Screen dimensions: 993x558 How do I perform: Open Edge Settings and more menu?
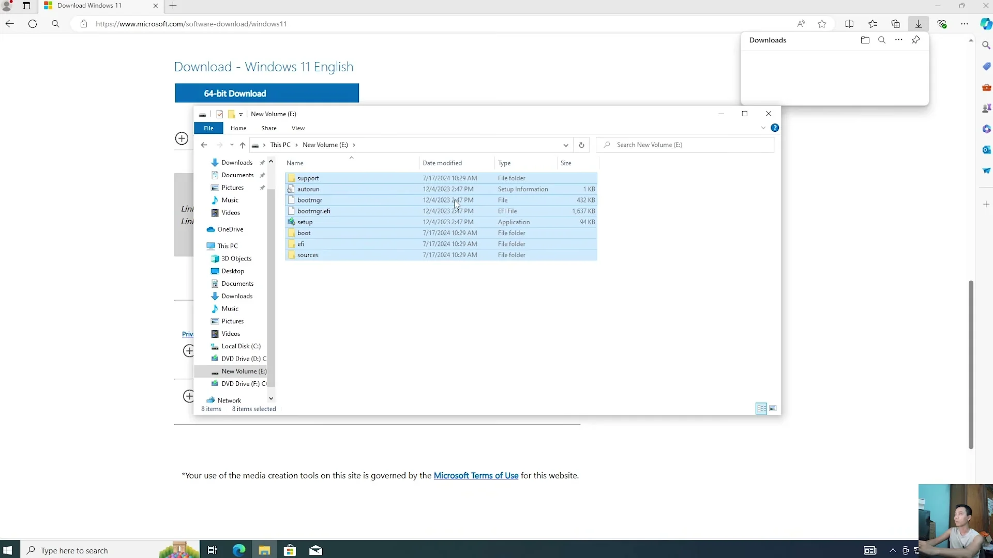[x=965, y=24]
